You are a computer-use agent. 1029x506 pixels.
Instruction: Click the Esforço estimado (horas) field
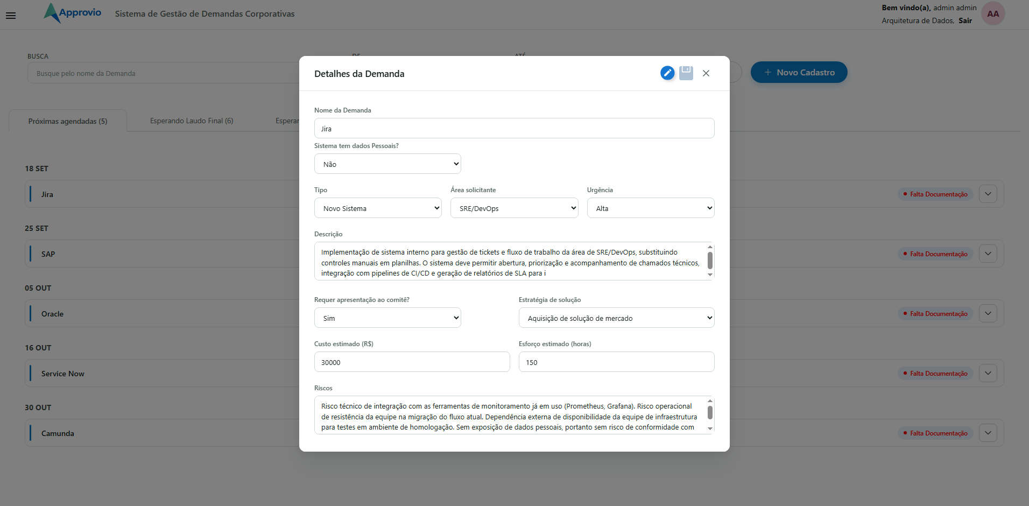(617, 362)
